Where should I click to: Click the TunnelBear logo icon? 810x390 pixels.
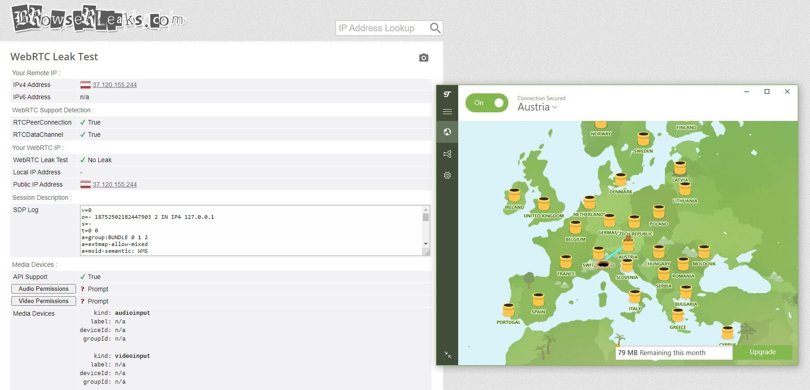pos(447,94)
